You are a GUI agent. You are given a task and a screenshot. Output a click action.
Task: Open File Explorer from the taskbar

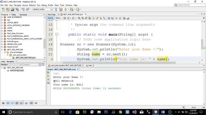[99, 112]
